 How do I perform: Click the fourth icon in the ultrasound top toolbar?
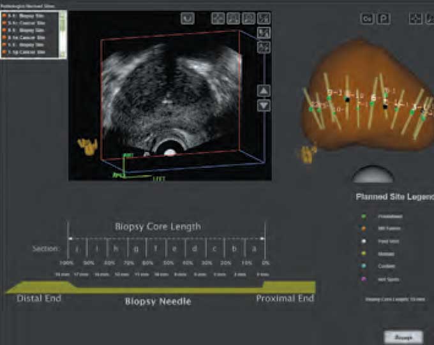coord(248,18)
